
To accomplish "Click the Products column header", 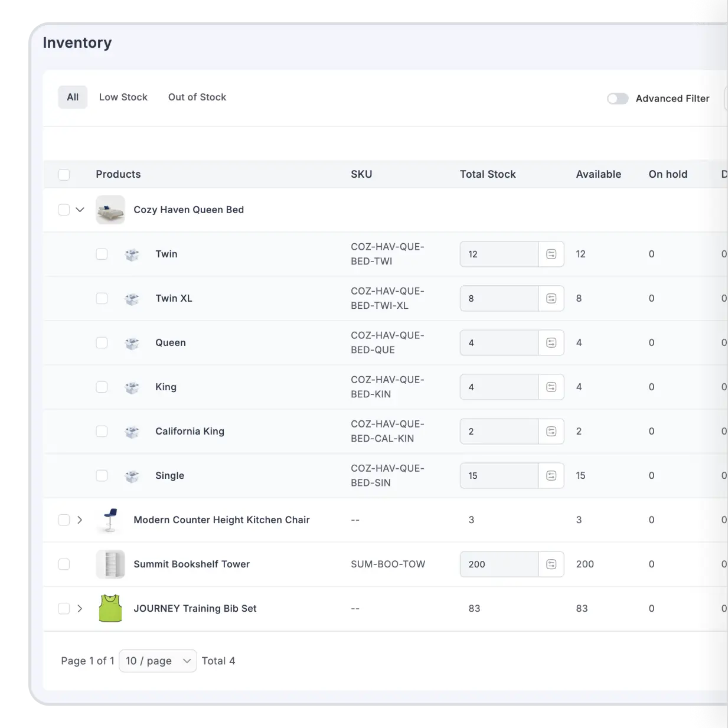I will [x=118, y=174].
